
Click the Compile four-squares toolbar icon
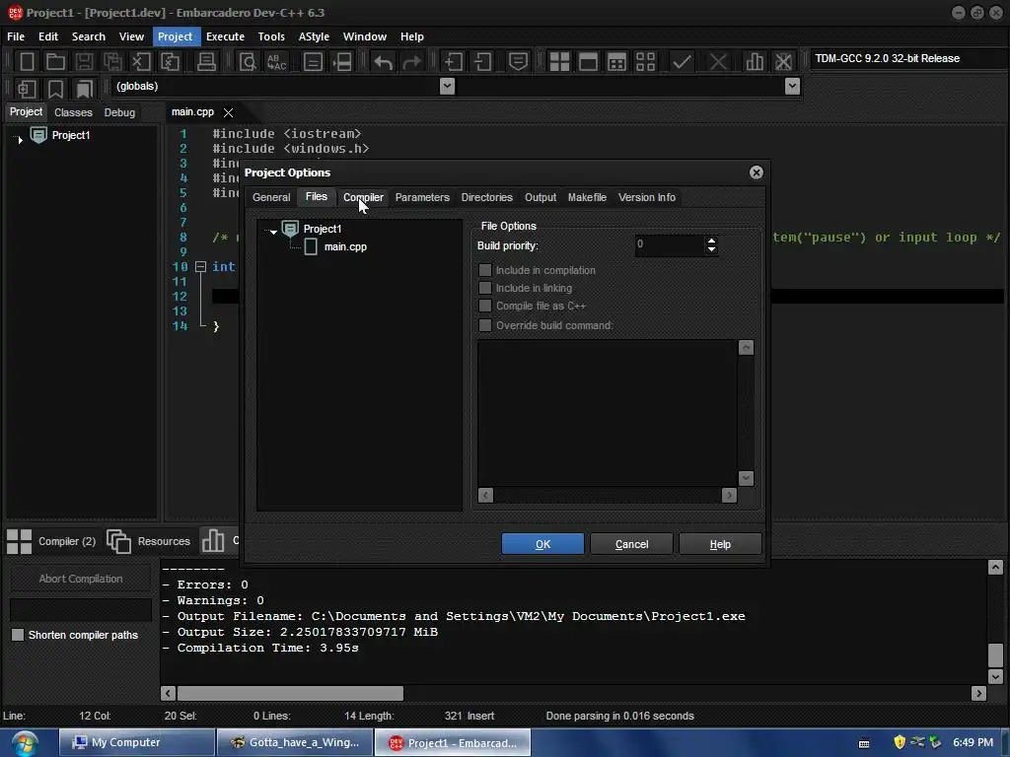point(559,62)
